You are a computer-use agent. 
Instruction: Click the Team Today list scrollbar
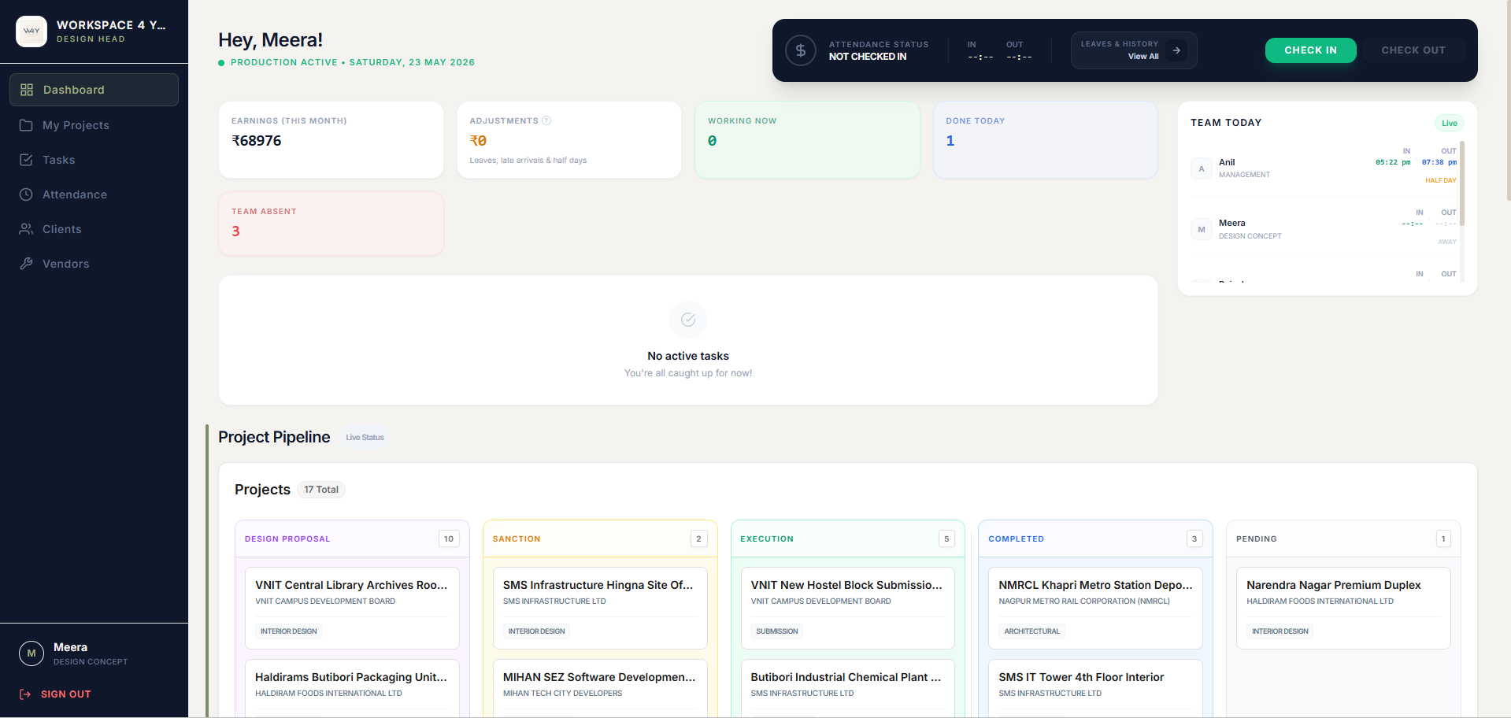[x=1462, y=183]
